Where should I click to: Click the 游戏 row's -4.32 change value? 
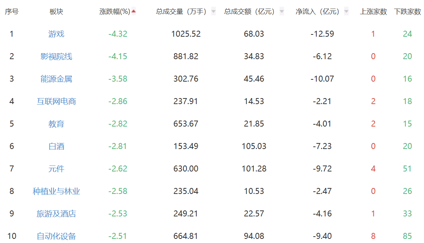coord(118,34)
